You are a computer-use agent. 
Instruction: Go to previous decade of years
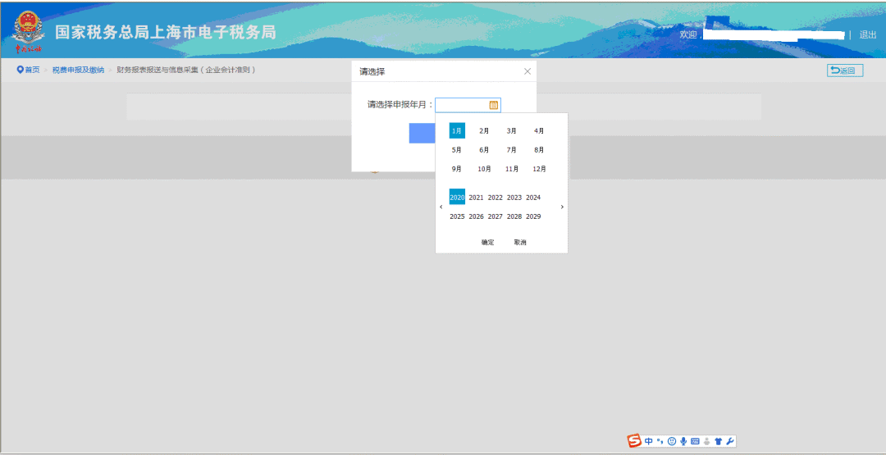(441, 207)
